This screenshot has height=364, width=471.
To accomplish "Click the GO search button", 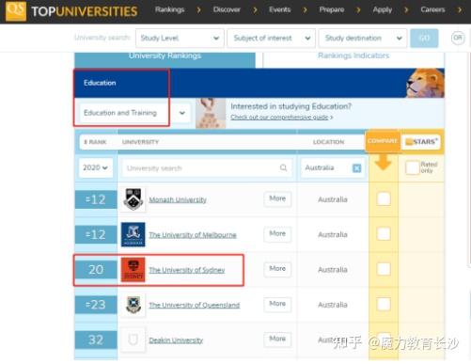I will pos(424,39).
